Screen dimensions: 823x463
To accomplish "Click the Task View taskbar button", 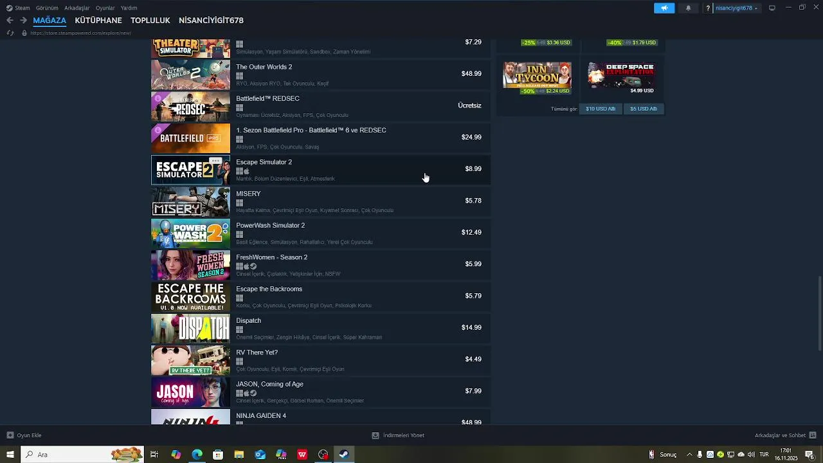I will (154, 455).
